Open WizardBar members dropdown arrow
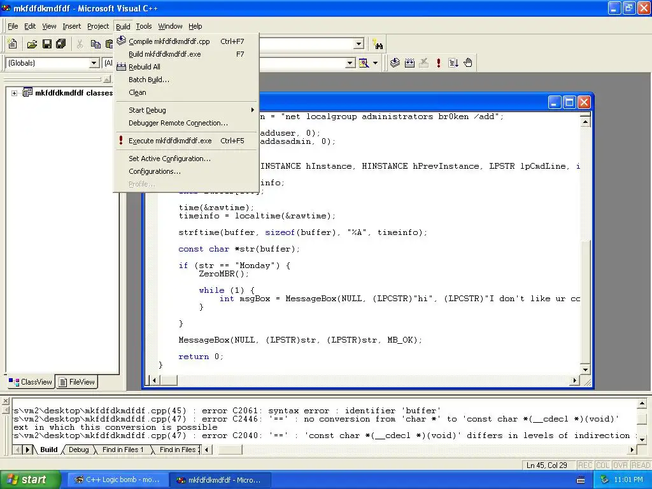Image resolution: width=652 pixels, height=489 pixels. click(x=351, y=63)
